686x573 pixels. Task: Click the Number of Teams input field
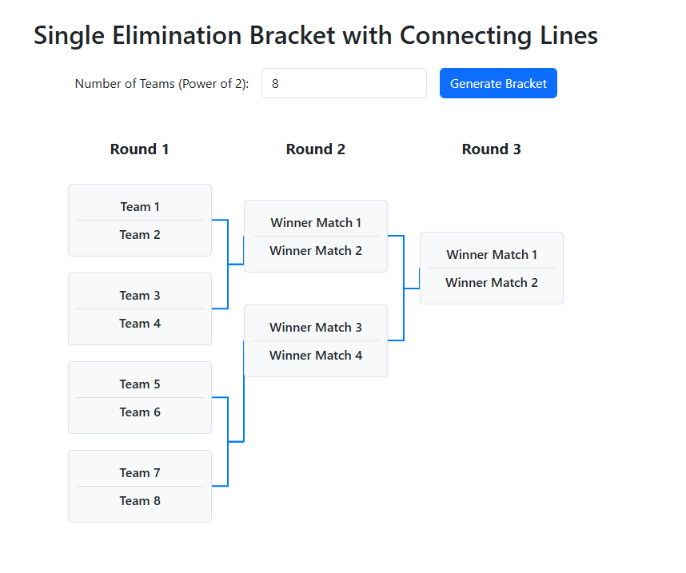(x=344, y=83)
